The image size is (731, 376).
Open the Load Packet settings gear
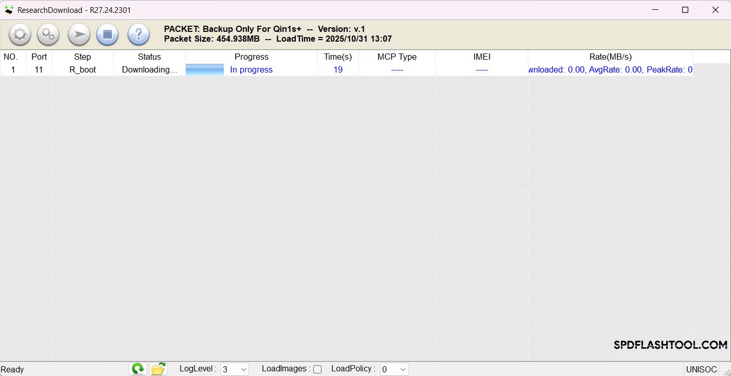pyautogui.click(x=20, y=34)
